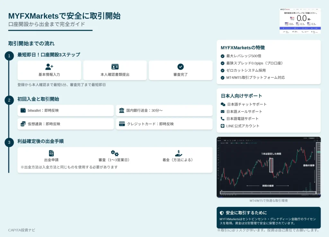The width and height of the screenshot is (329, 237).
Task: Select the check icon beside 最狭スプレッド0.0pips
Action: pyautogui.click(x=223, y=63)
